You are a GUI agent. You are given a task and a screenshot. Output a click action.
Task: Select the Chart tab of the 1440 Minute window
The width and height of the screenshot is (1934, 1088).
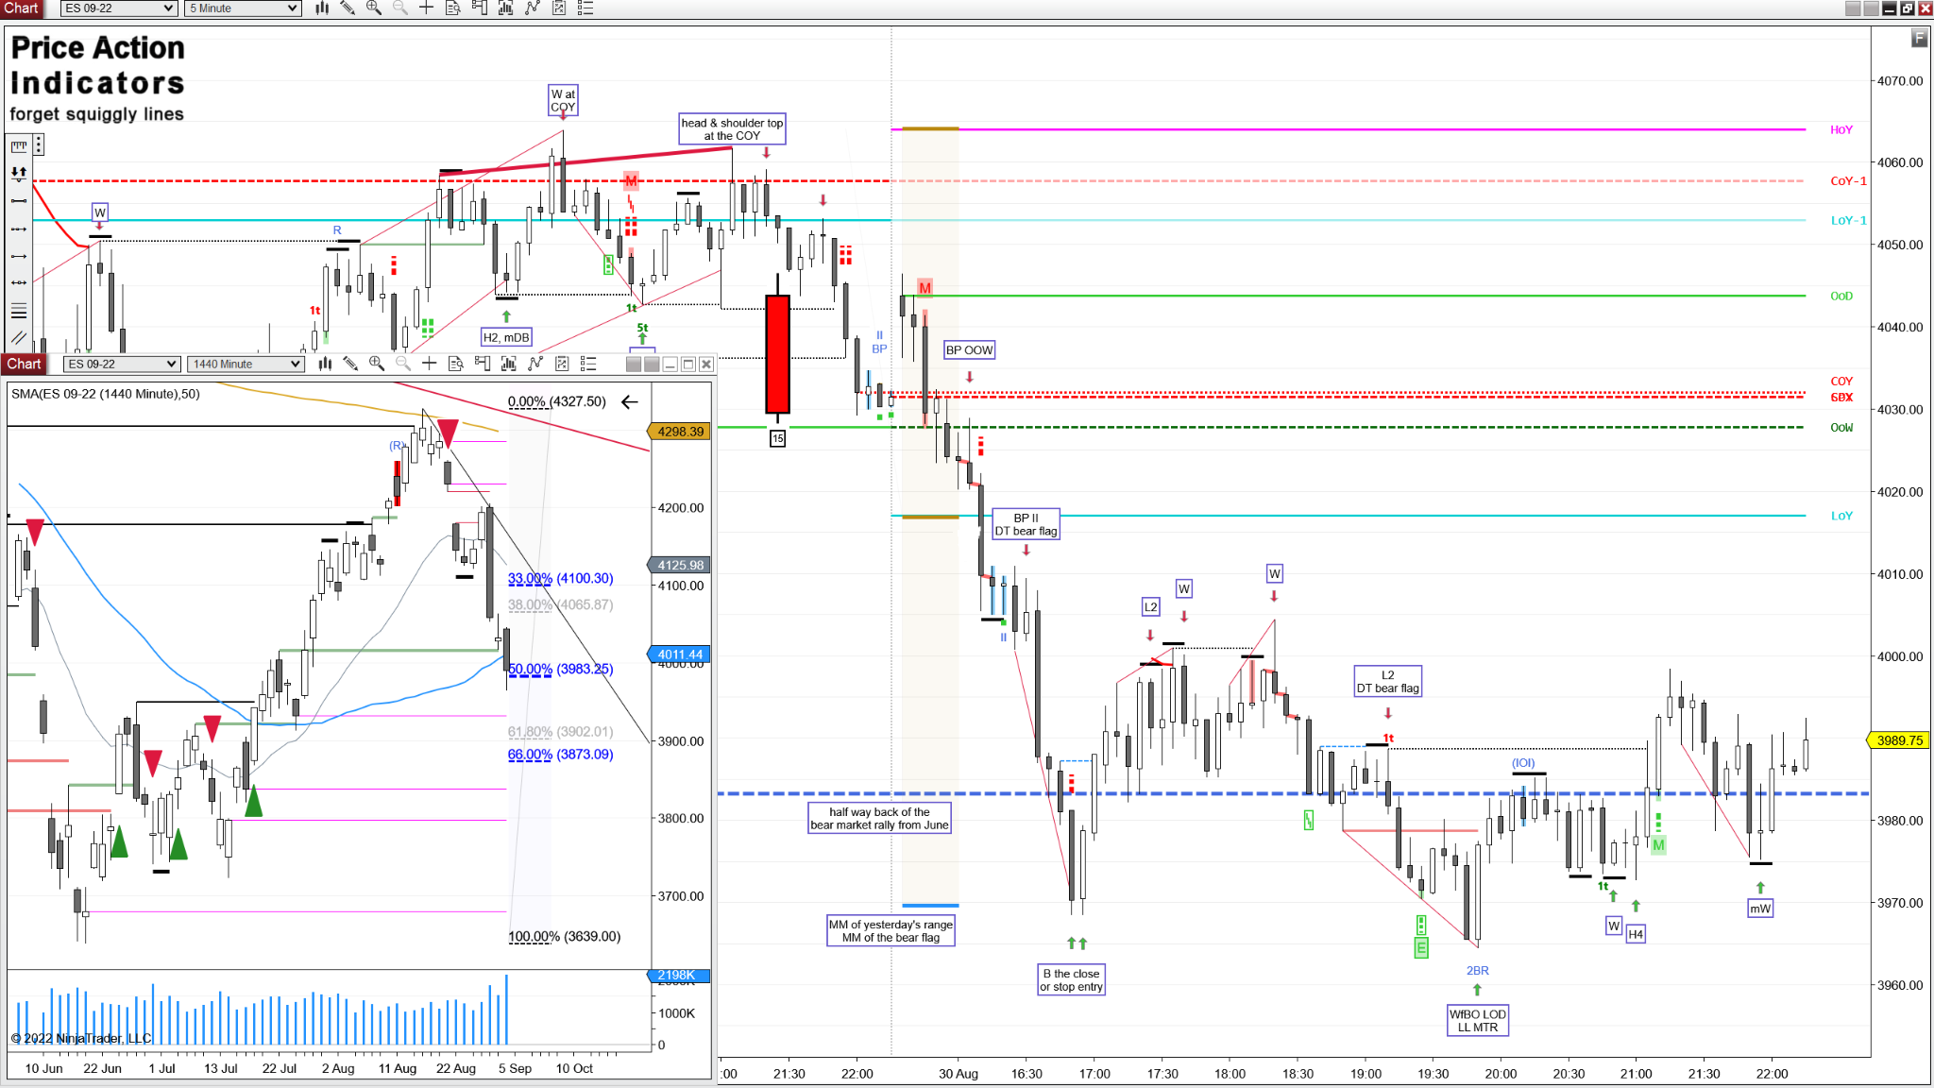pos(24,364)
